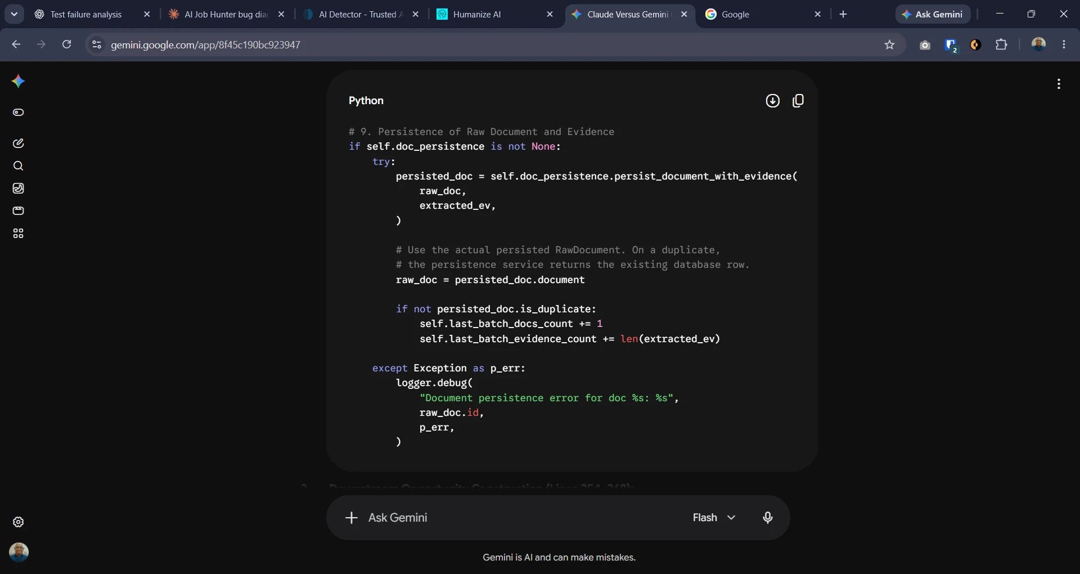
Task: Start a new chat via the pencil icon
Action: (18, 143)
